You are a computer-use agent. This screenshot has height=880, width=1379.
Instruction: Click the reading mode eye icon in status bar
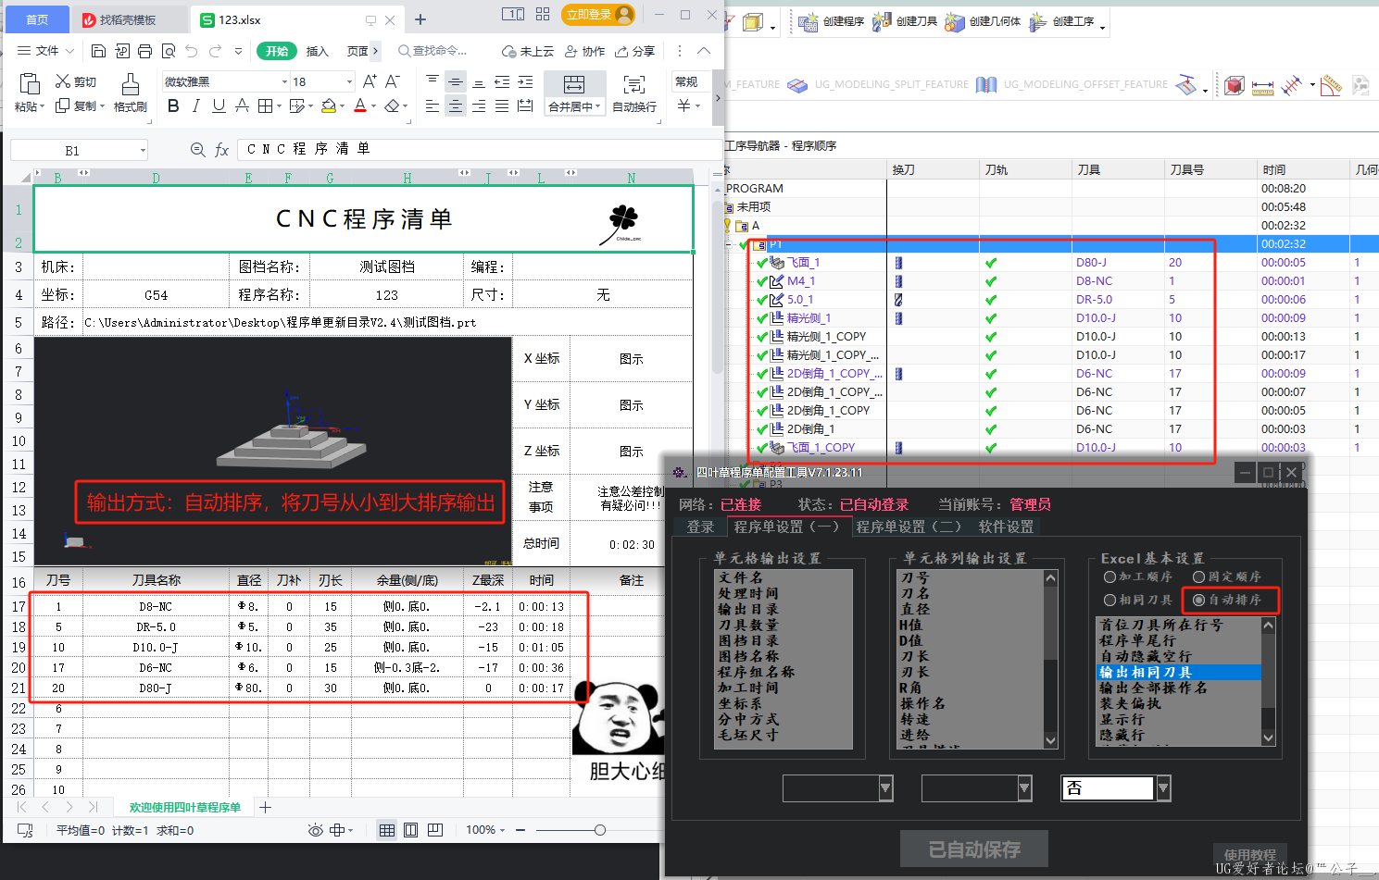316,830
